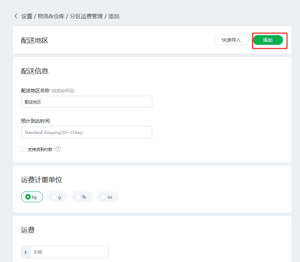The width and height of the screenshot is (300, 262).
Task: Click the back arrow beside the breadcrumb
Action: (16, 16)
